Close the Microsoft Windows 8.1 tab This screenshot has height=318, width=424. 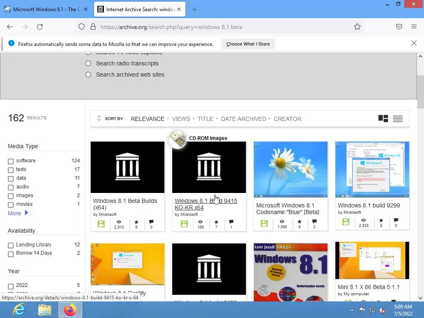coord(86,9)
